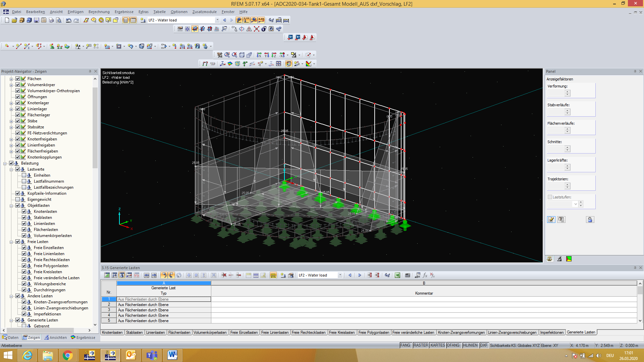
Task: Click the edit display factors icon in Panel
Action: click(x=551, y=220)
